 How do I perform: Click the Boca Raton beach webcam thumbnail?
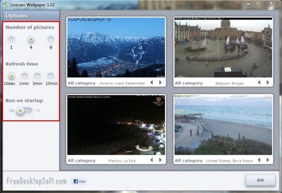[x=224, y=125]
